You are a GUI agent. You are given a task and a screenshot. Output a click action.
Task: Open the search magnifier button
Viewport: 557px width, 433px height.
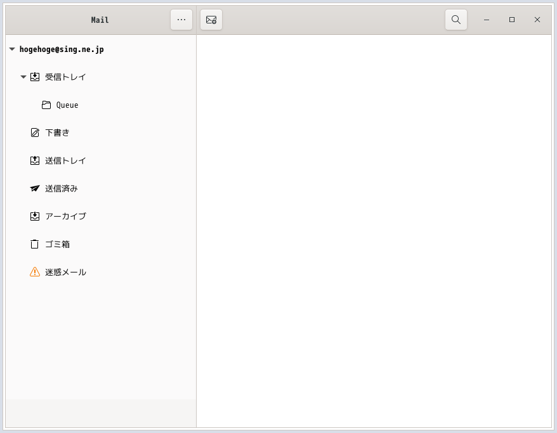(455, 20)
